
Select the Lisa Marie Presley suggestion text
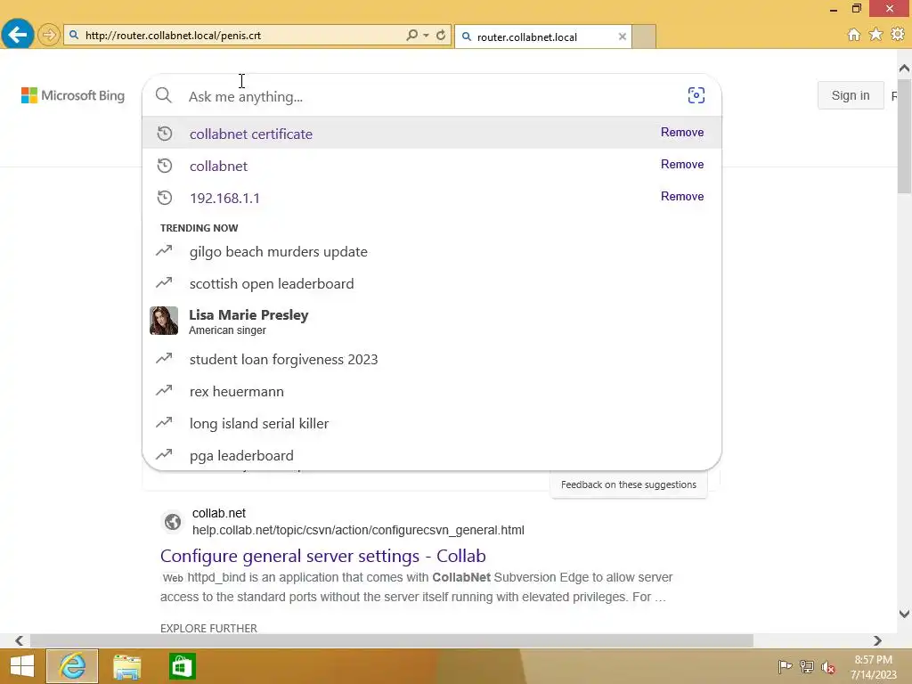[248, 321]
